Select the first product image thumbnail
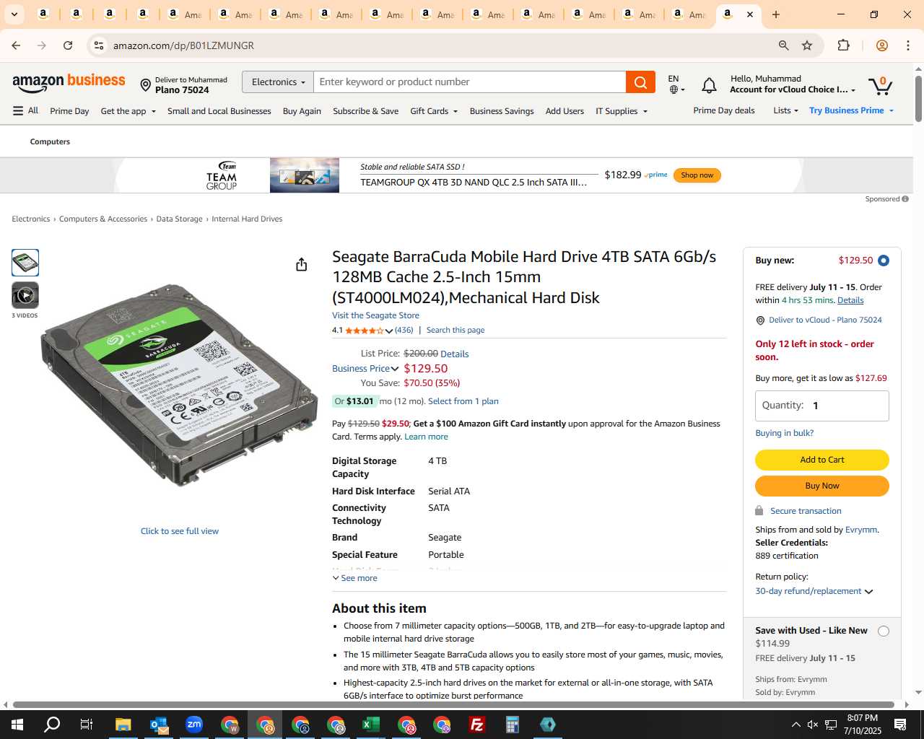This screenshot has width=924, height=739. click(25, 263)
